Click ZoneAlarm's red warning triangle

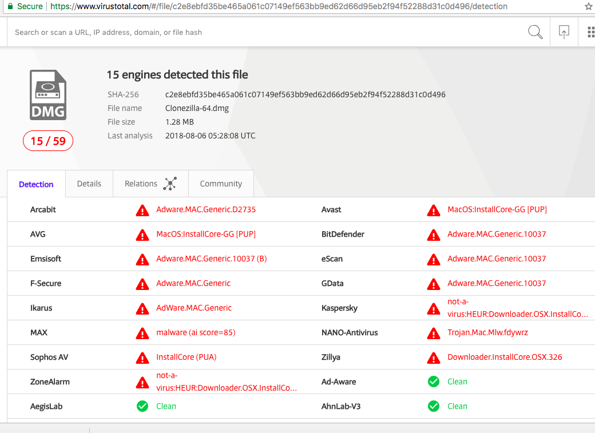pos(142,382)
